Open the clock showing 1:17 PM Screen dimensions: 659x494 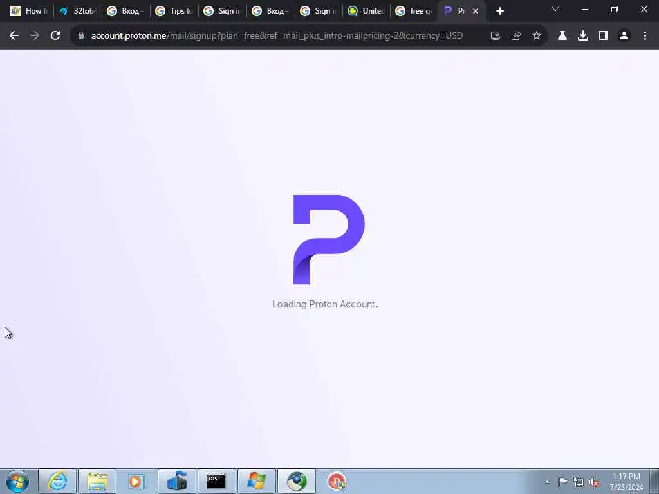(626, 481)
